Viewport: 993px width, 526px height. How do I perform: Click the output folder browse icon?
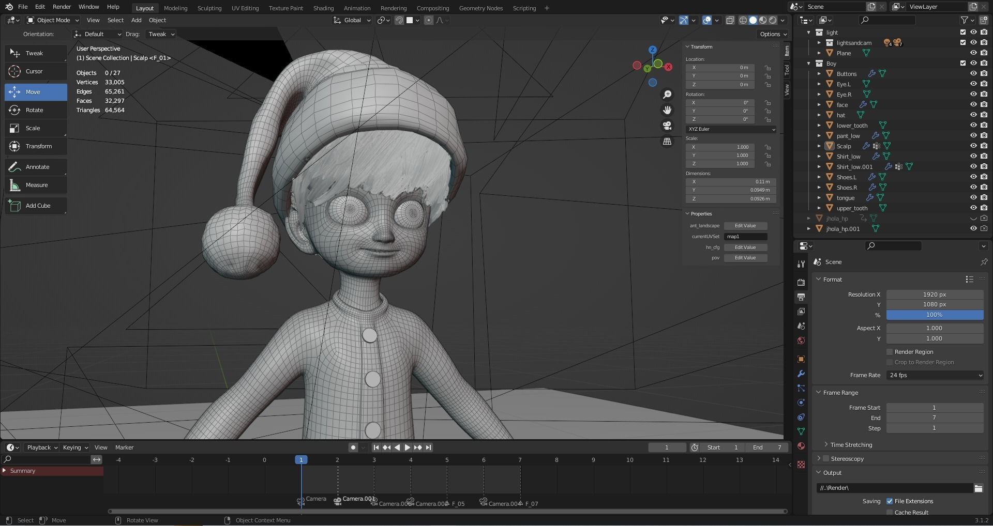(979, 488)
